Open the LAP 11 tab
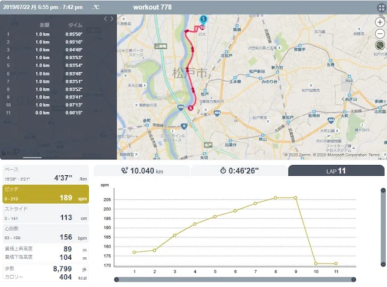This screenshot has width=387, height=287. (x=336, y=170)
